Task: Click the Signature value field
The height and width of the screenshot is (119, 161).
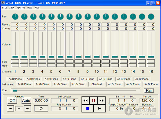Action: pos(147,109)
